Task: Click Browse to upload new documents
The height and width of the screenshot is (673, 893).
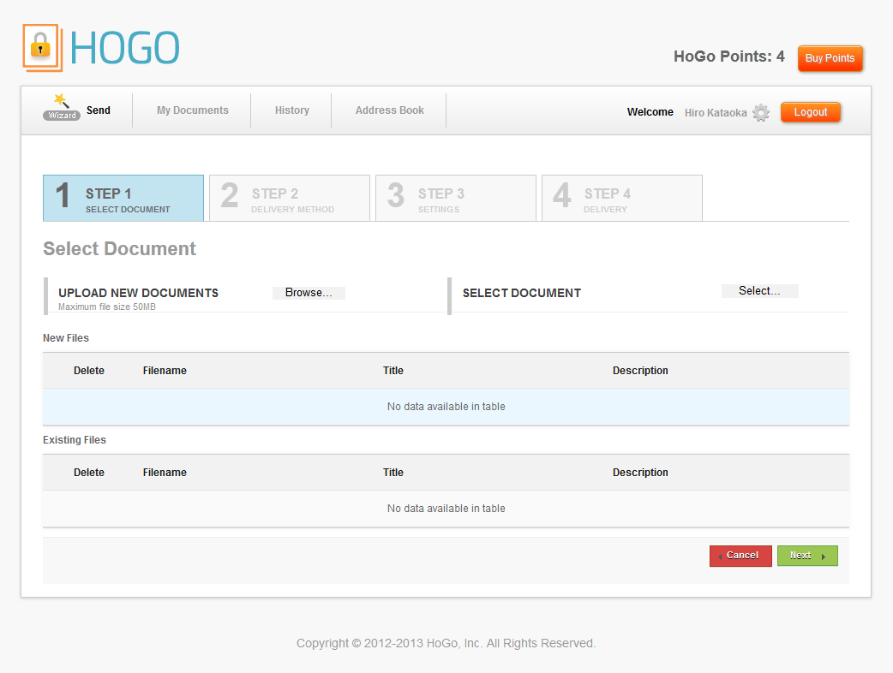Action: tap(309, 293)
